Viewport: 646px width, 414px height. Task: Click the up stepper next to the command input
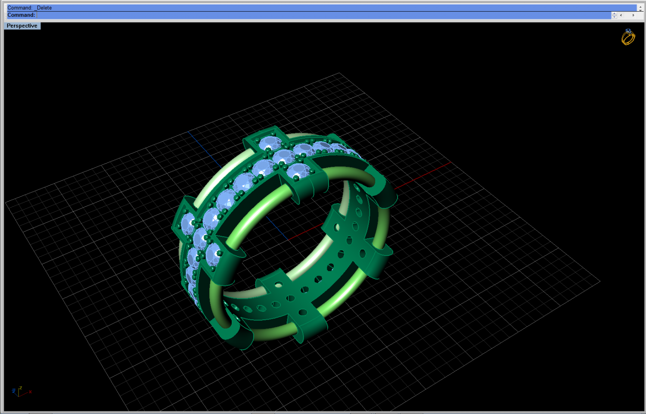(x=615, y=13)
